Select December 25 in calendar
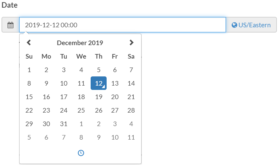 [81, 110]
